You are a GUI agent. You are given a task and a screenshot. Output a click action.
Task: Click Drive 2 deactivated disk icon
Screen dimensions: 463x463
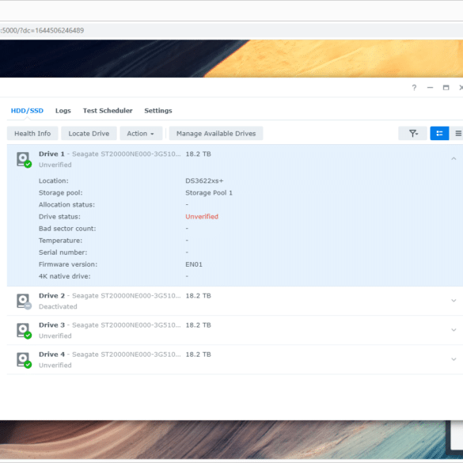pyautogui.click(x=24, y=302)
